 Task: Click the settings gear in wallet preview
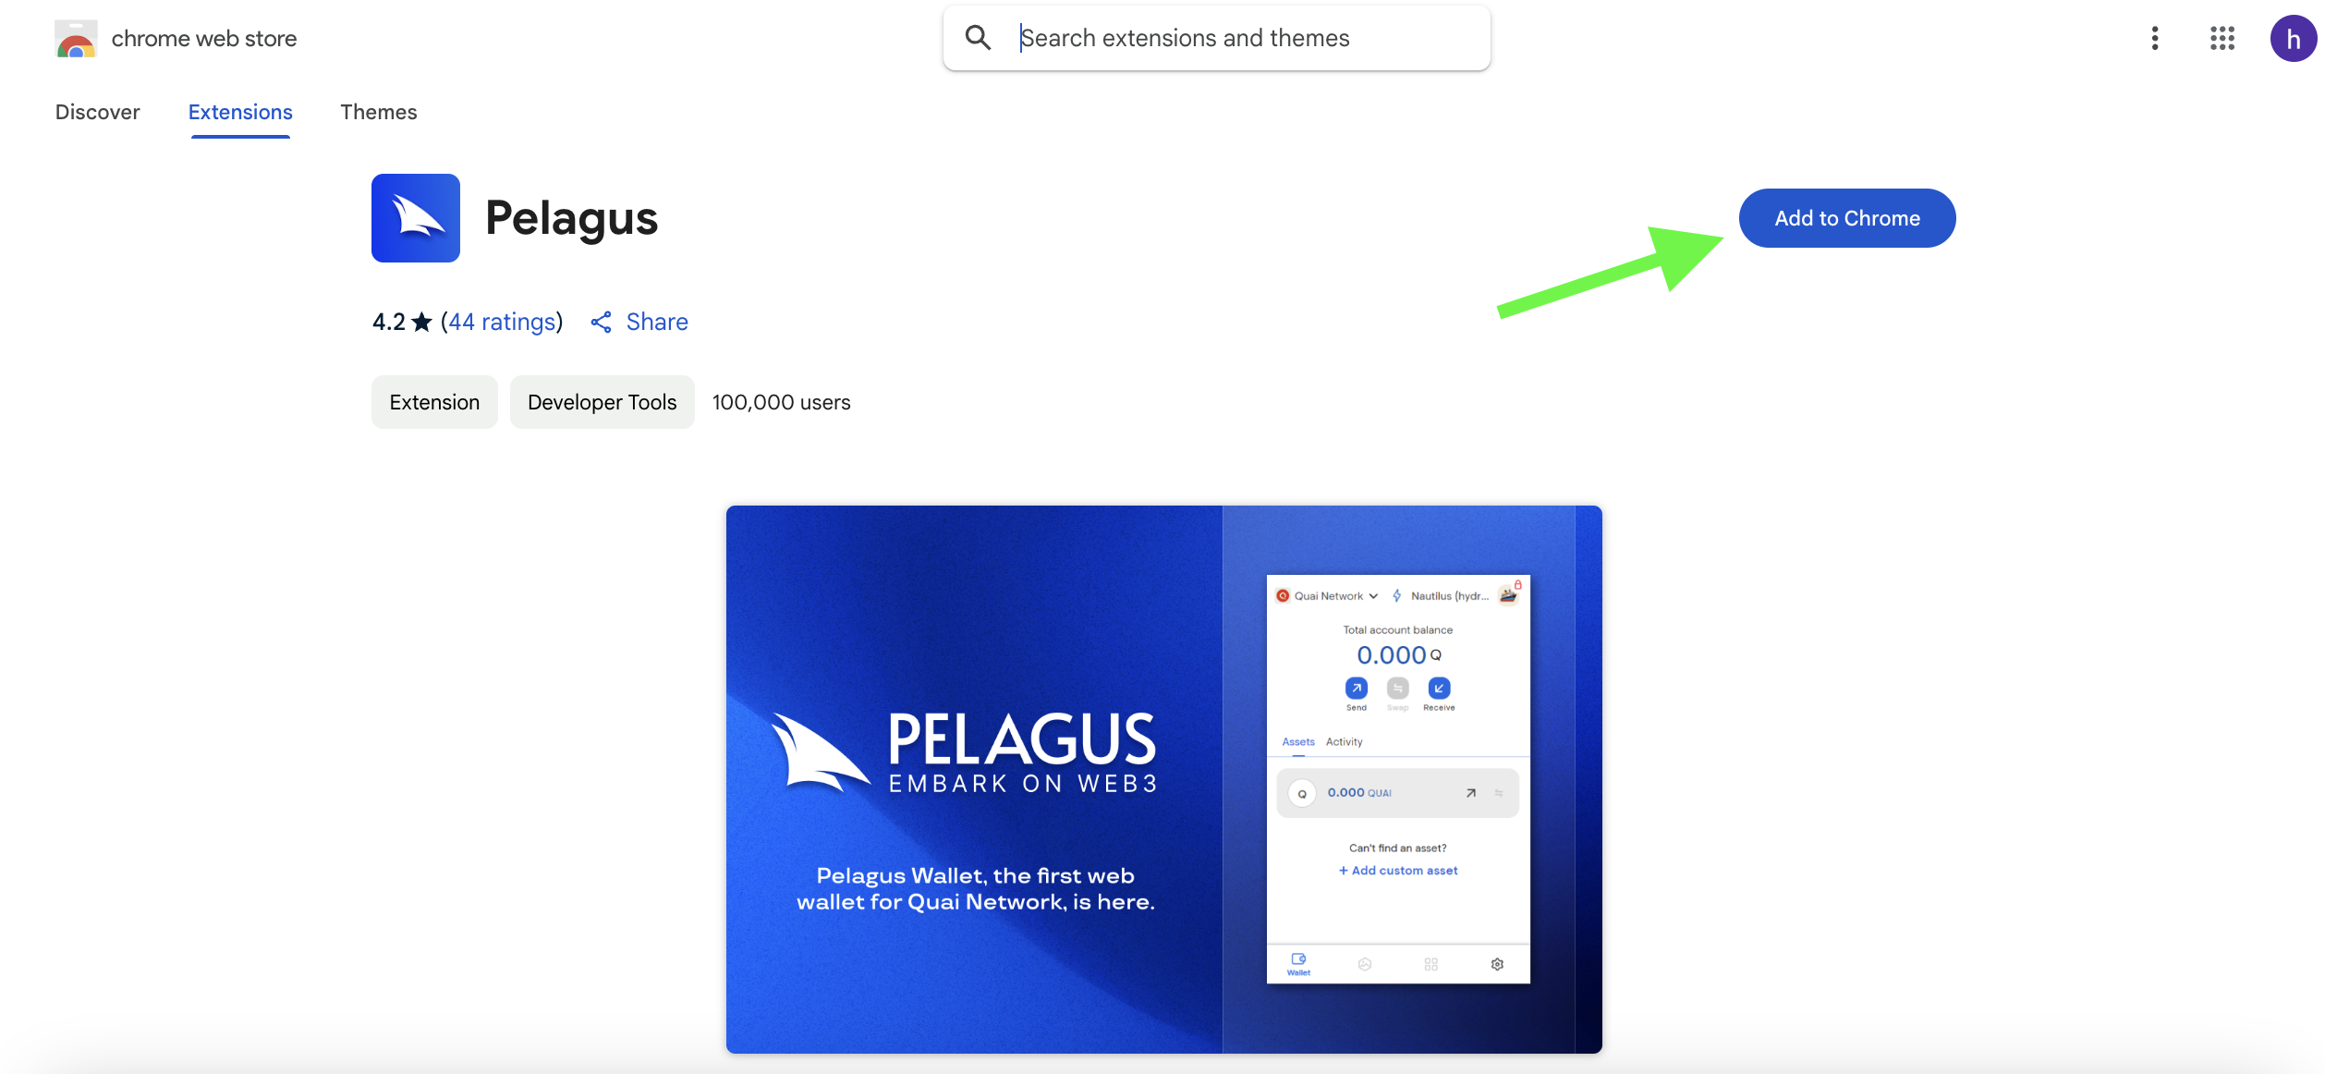1497,964
